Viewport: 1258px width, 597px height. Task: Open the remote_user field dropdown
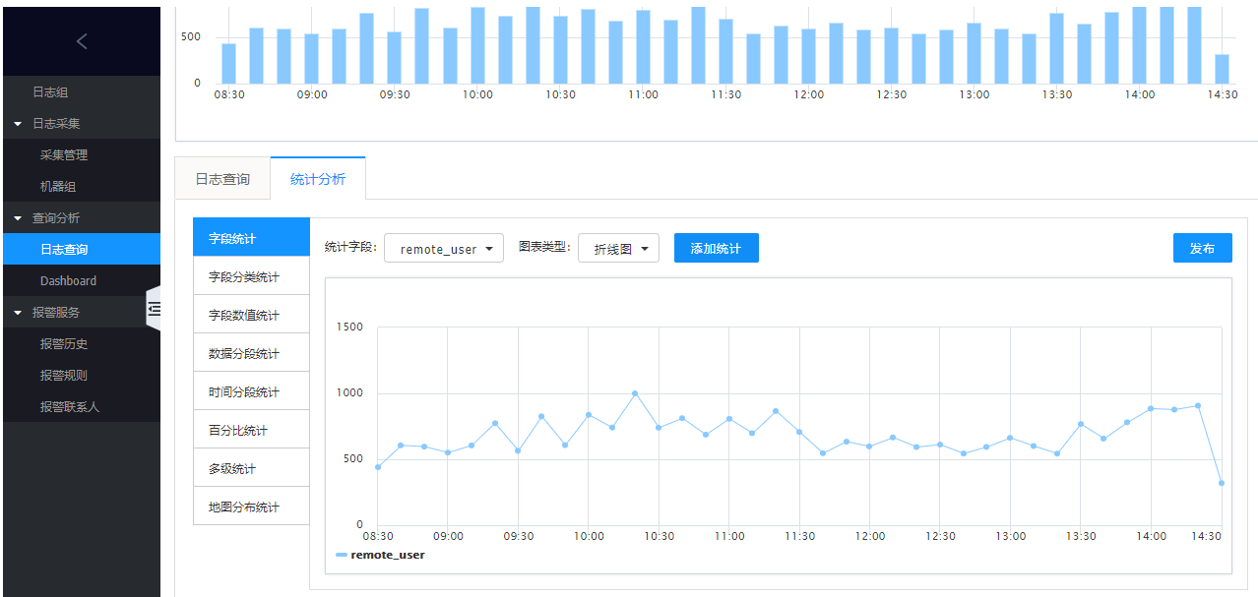[444, 249]
